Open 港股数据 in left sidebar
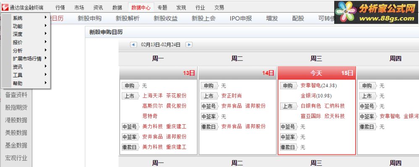This screenshot has height=167, width=419. [16, 120]
